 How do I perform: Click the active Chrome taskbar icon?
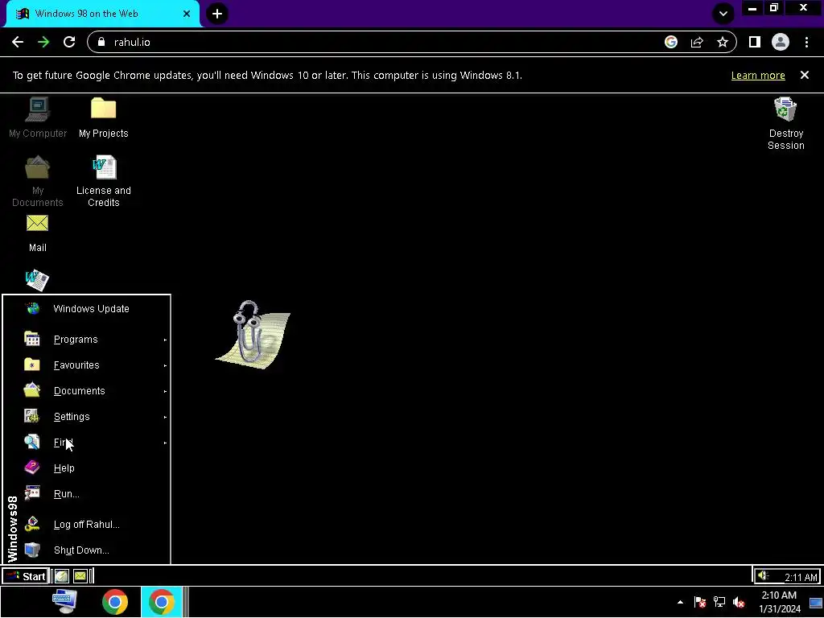pyautogui.click(x=161, y=602)
